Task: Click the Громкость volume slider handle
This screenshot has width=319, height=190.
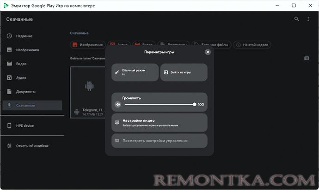Action: point(195,105)
